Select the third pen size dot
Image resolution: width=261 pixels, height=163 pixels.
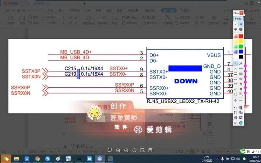(235, 29)
